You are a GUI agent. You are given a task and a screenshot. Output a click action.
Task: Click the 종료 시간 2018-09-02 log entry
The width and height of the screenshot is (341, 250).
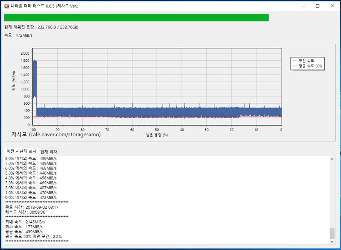point(32,207)
